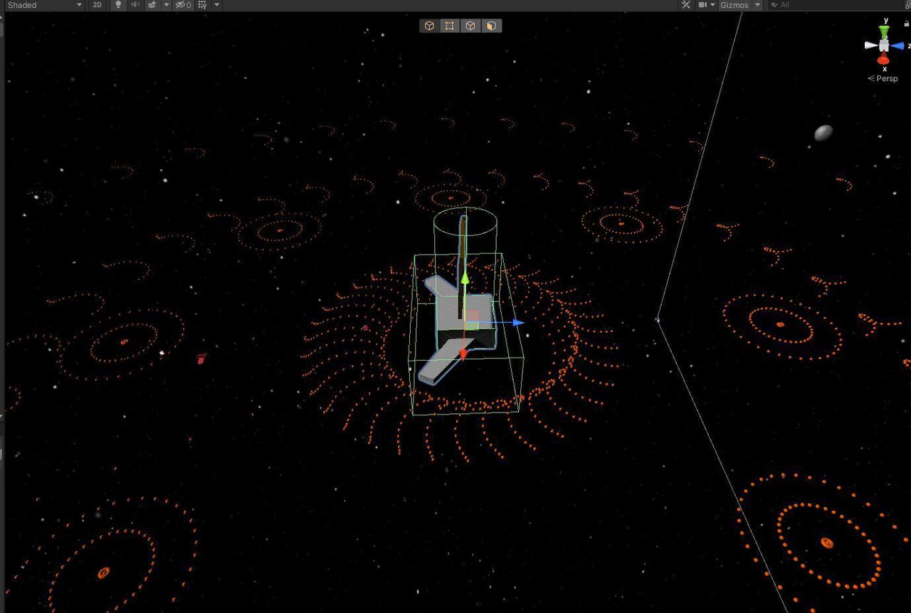Screen dimensions: 911x613
Task: Select third outlined cube icon in floating toolbar
Action: pos(470,26)
